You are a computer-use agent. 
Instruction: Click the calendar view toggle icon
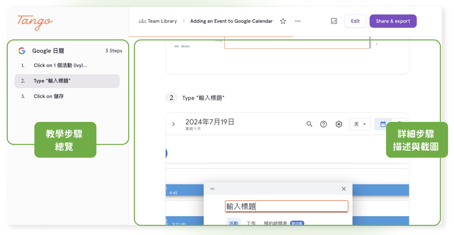383,124
